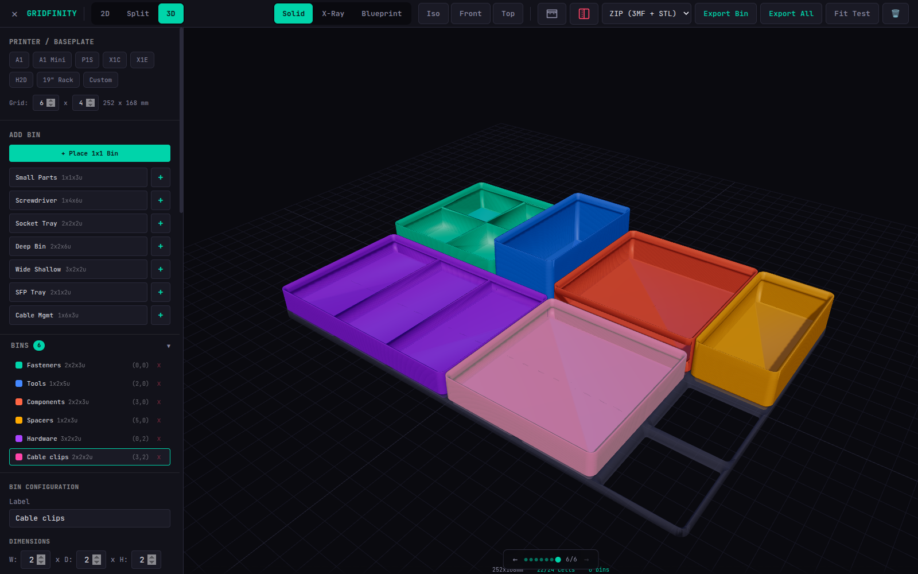
Task: Click Export Bin button
Action: [726, 14]
